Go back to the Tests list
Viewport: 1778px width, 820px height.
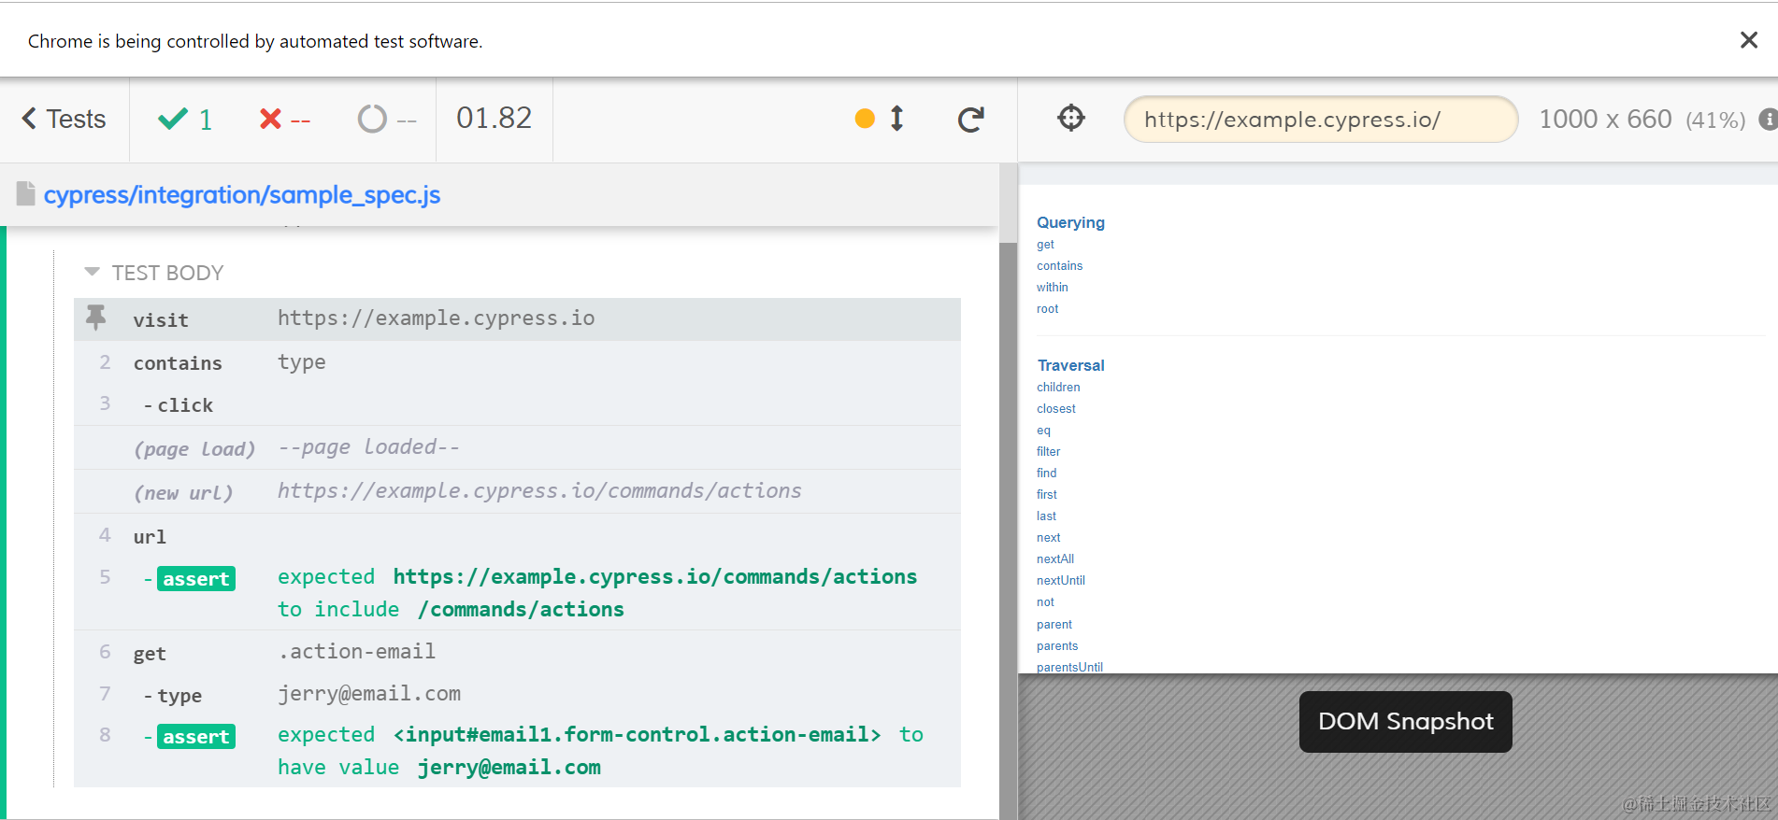(x=64, y=120)
